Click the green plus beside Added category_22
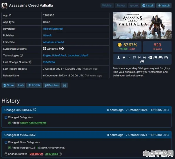The image size is (175, 159). pyautogui.click(x=9, y=148)
